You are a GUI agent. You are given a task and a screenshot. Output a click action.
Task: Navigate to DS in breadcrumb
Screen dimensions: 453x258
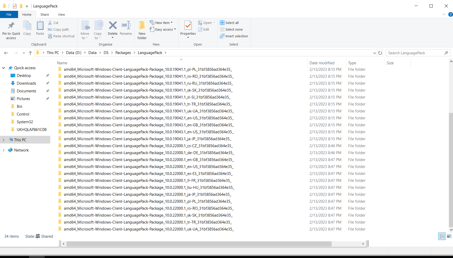[x=106, y=53]
